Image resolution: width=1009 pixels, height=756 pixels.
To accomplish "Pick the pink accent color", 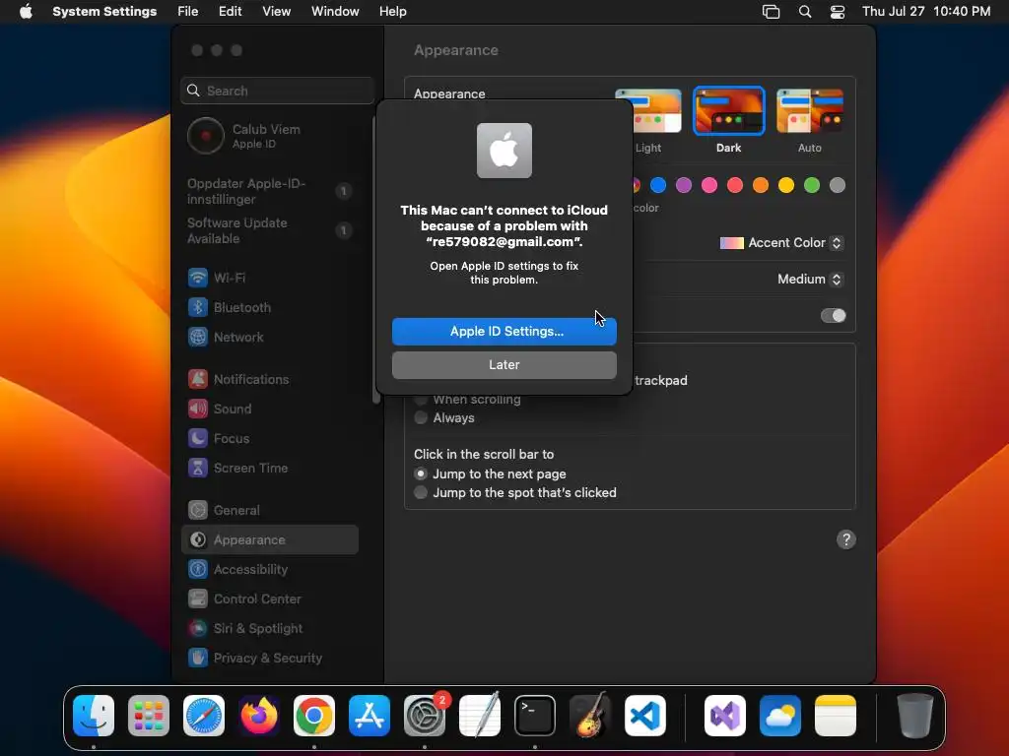I will pyautogui.click(x=709, y=185).
